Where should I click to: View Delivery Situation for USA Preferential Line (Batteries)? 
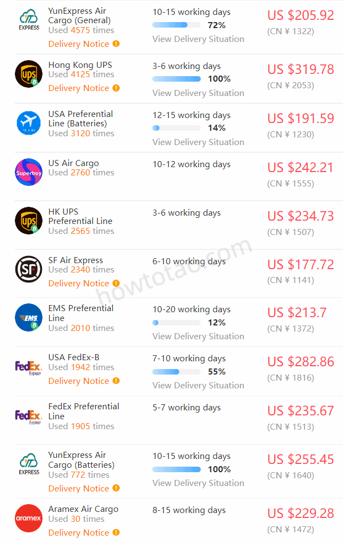198,142
